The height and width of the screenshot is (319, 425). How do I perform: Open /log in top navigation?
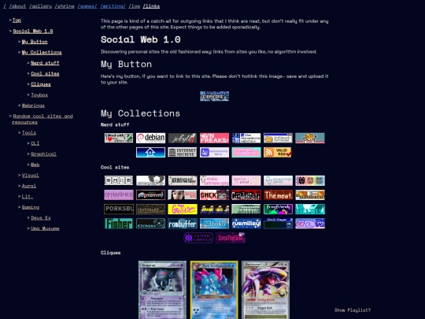coord(135,6)
